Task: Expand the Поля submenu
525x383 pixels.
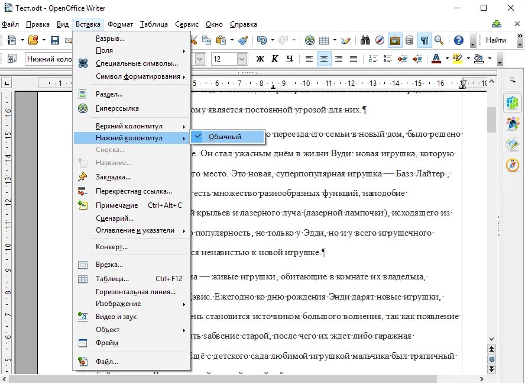Action: 132,50
